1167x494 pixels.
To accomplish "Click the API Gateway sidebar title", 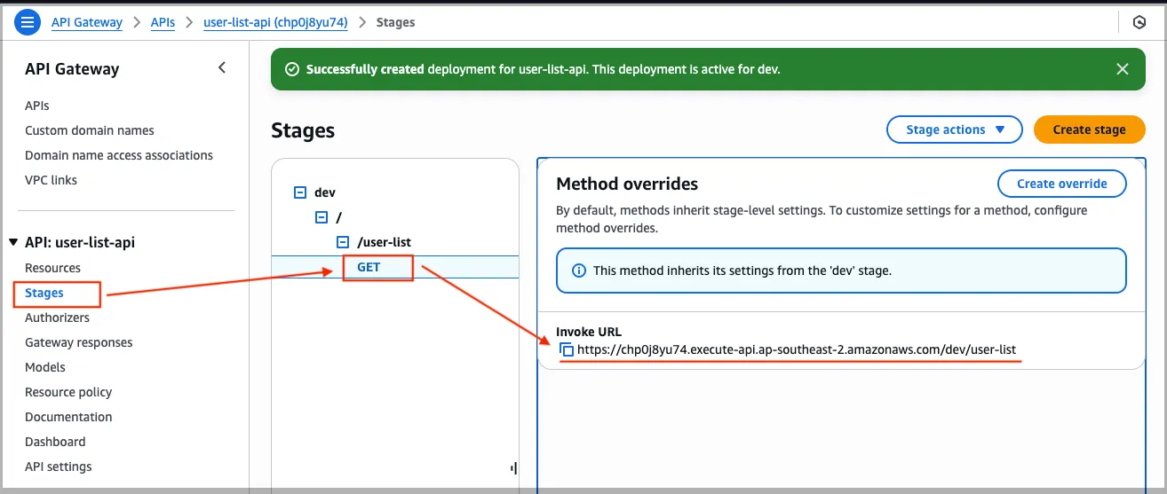I will pos(72,69).
